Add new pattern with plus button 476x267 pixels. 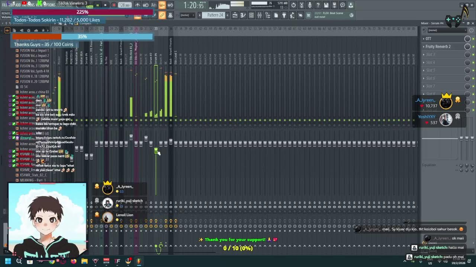(227, 15)
